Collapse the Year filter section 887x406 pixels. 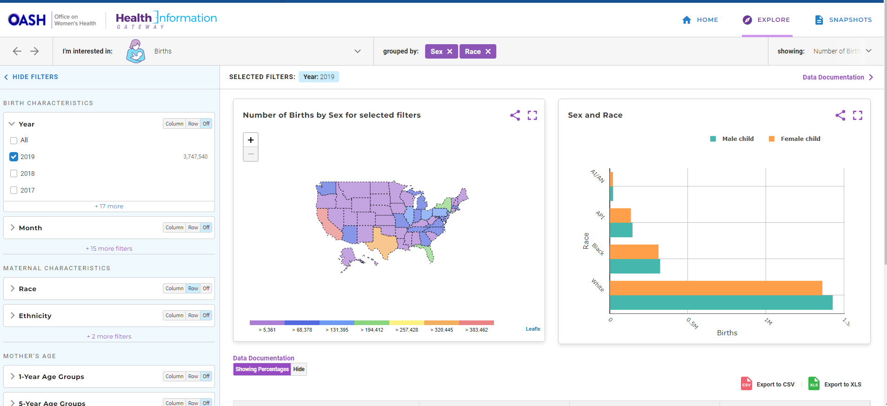[12, 124]
